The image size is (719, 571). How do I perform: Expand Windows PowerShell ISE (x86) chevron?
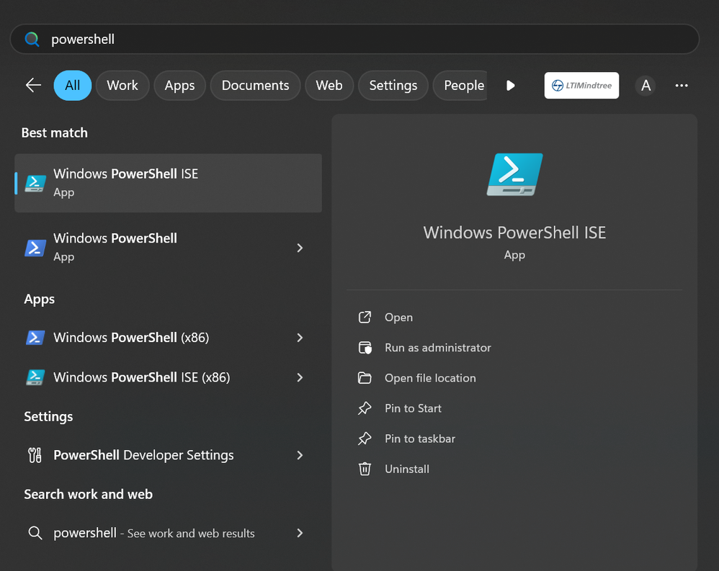300,377
